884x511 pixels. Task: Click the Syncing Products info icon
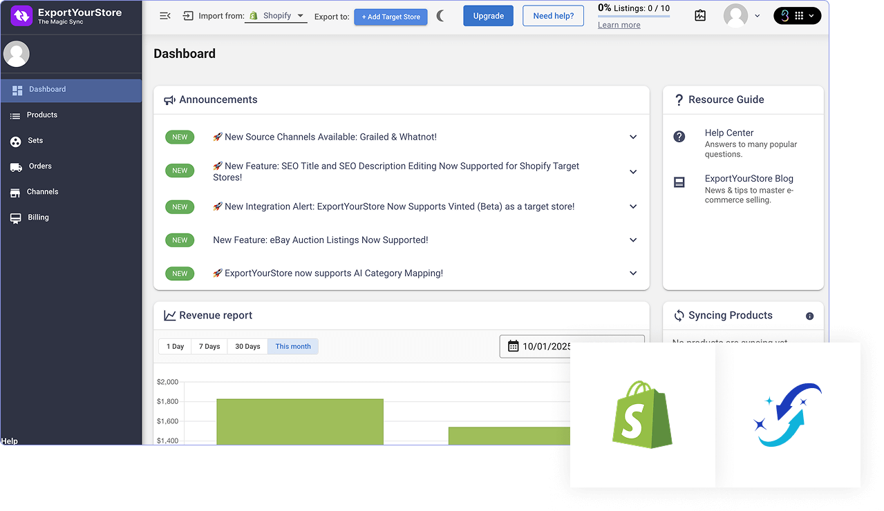809,316
